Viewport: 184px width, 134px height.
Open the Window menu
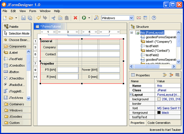(x=45, y=11)
